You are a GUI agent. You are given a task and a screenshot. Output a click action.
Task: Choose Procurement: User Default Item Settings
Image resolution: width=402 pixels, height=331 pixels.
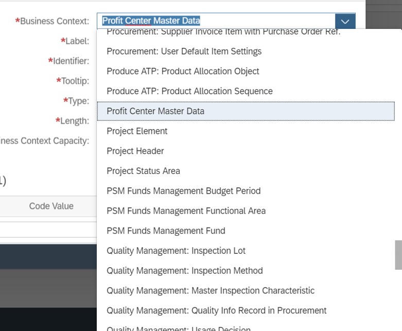click(x=184, y=51)
